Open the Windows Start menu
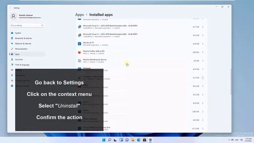The height and width of the screenshot is (143, 254). pos(104,140)
